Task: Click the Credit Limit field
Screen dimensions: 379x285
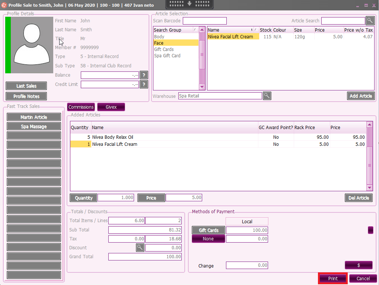Action: click(x=110, y=84)
